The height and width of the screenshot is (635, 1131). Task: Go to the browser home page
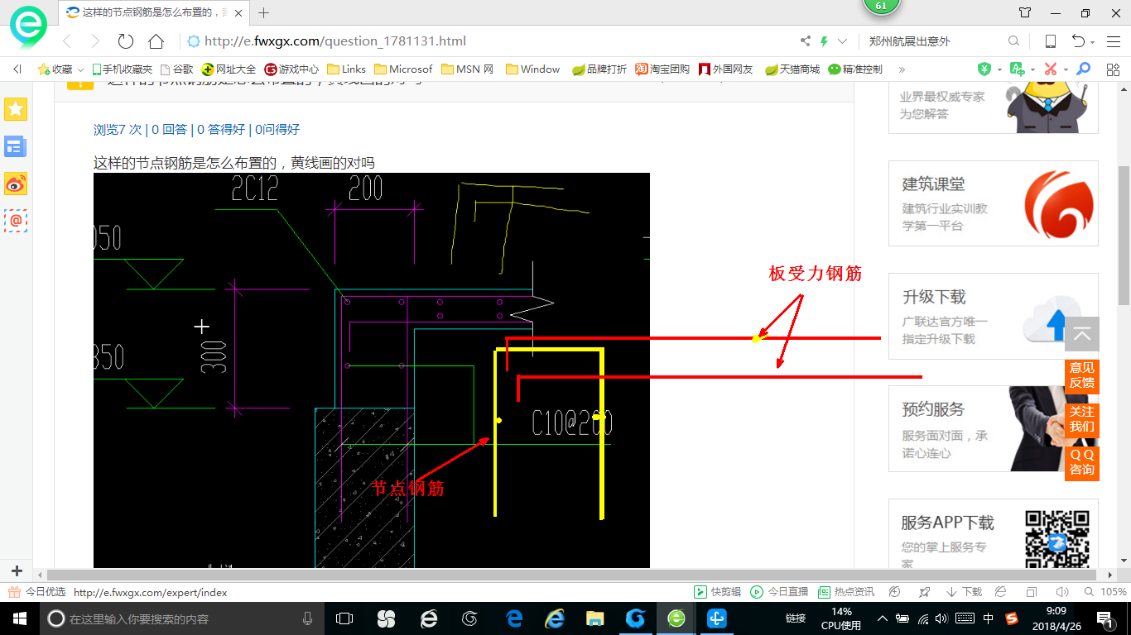pos(156,41)
